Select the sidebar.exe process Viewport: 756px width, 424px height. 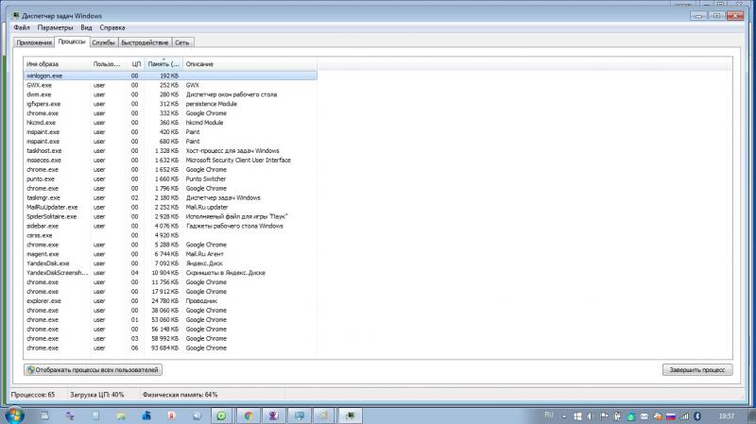tap(170, 226)
